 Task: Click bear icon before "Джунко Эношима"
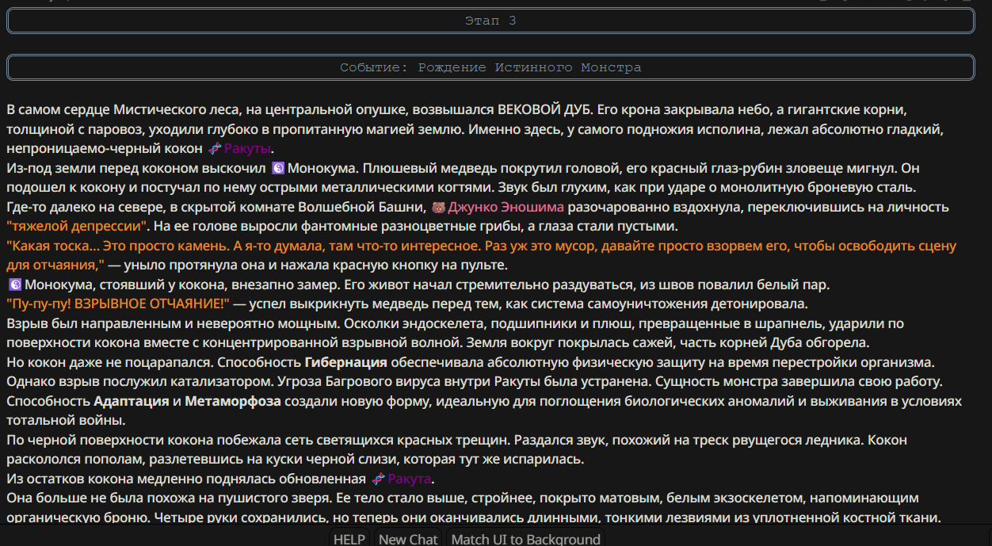(x=438, y=207)
